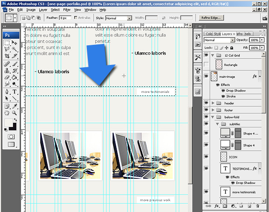
Task: Swap foreground and background colors
Action: coord(15,120)
